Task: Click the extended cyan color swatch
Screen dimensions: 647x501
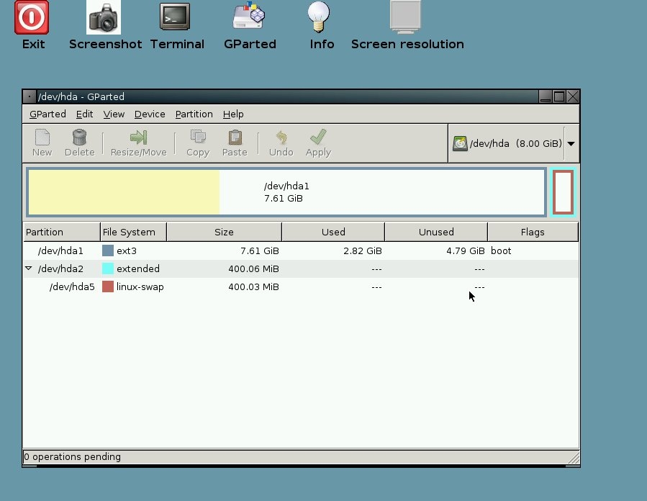Action: point(108,268)
